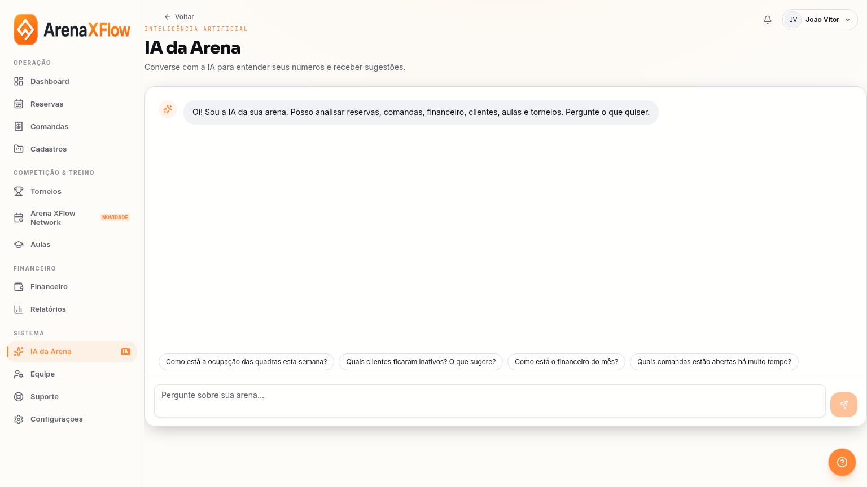The width and height of the screenshot is (867, 487).
Task: Open the Aulas menu item
Action: 72,244
